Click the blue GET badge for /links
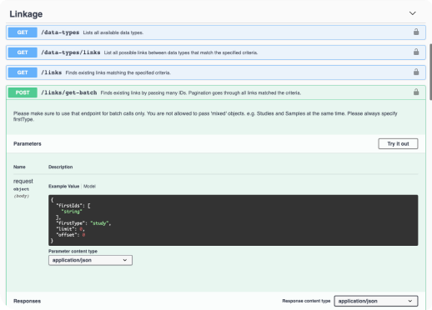Screen dimensions: 432x310 (x=23, y=72)
